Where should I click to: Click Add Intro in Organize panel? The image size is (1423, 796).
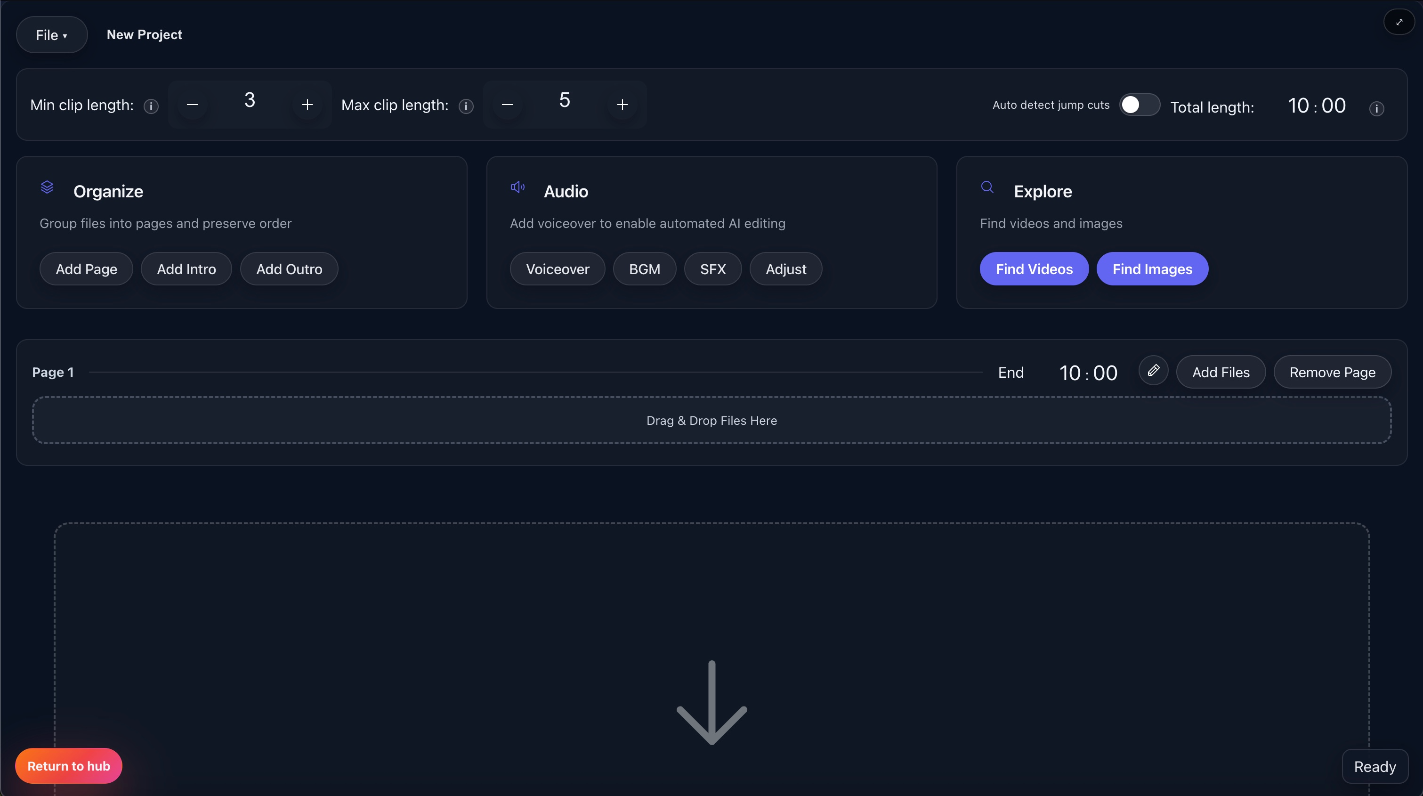186,268
